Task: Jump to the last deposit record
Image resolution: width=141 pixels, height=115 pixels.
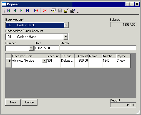Action: click(27, 11)
